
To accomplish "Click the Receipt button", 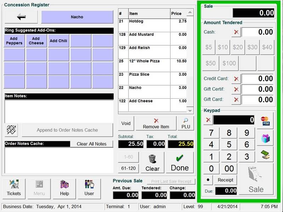I will (x=225, y=180).
